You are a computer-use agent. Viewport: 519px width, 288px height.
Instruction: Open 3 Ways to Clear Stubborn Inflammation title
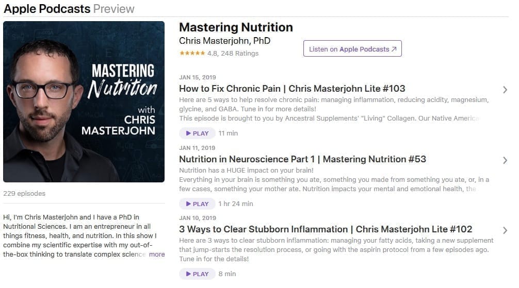tap(326, 229)
